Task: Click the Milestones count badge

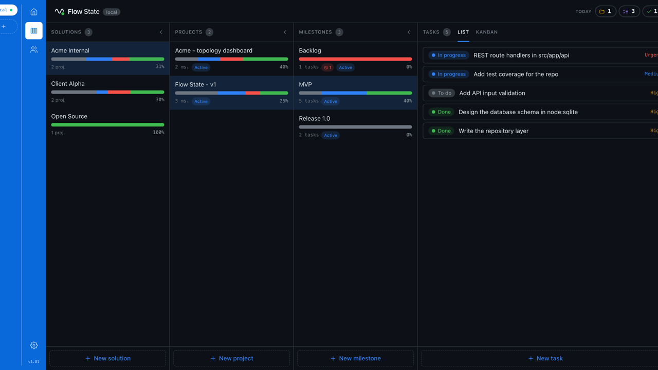Action: click(339, 32)
